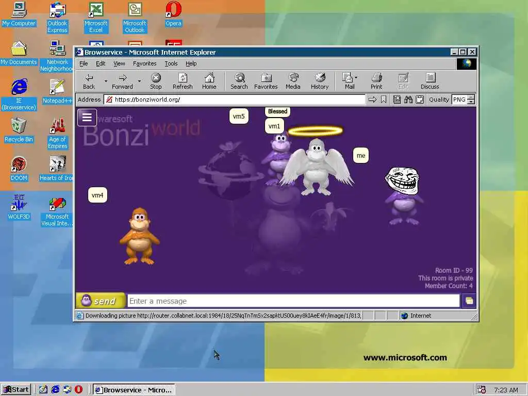Open the DOOM desktop shortcut

point(19,169)
